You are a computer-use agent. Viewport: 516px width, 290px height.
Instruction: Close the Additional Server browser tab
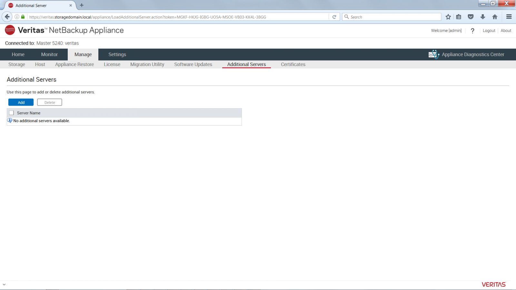(71, 5)
